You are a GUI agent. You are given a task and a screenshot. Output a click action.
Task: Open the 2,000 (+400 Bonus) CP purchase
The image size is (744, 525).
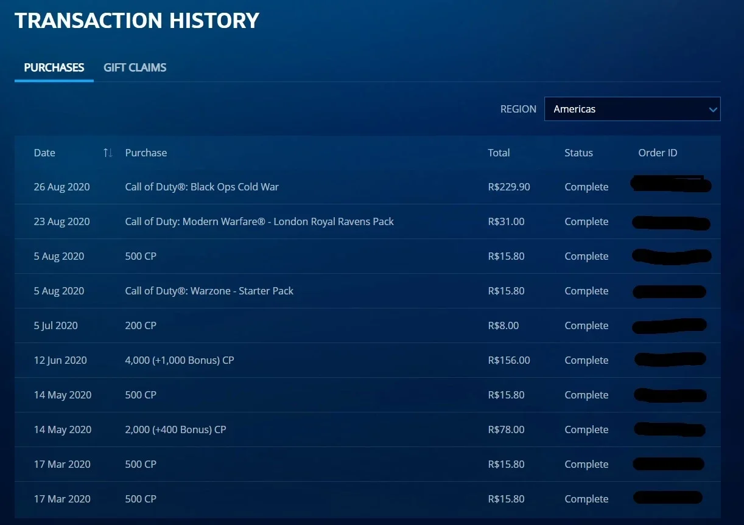click(175, 429)
